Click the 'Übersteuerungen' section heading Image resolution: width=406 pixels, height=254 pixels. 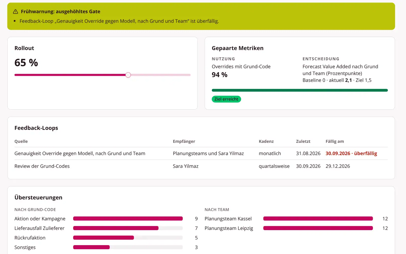pos(38,197)
